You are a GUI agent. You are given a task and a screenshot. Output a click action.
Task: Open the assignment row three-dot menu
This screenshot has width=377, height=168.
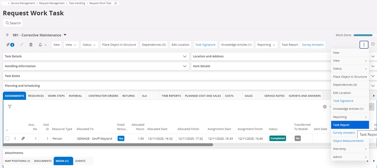coord(15,138)
